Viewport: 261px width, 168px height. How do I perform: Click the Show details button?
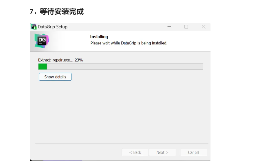(x=55, y=77)
